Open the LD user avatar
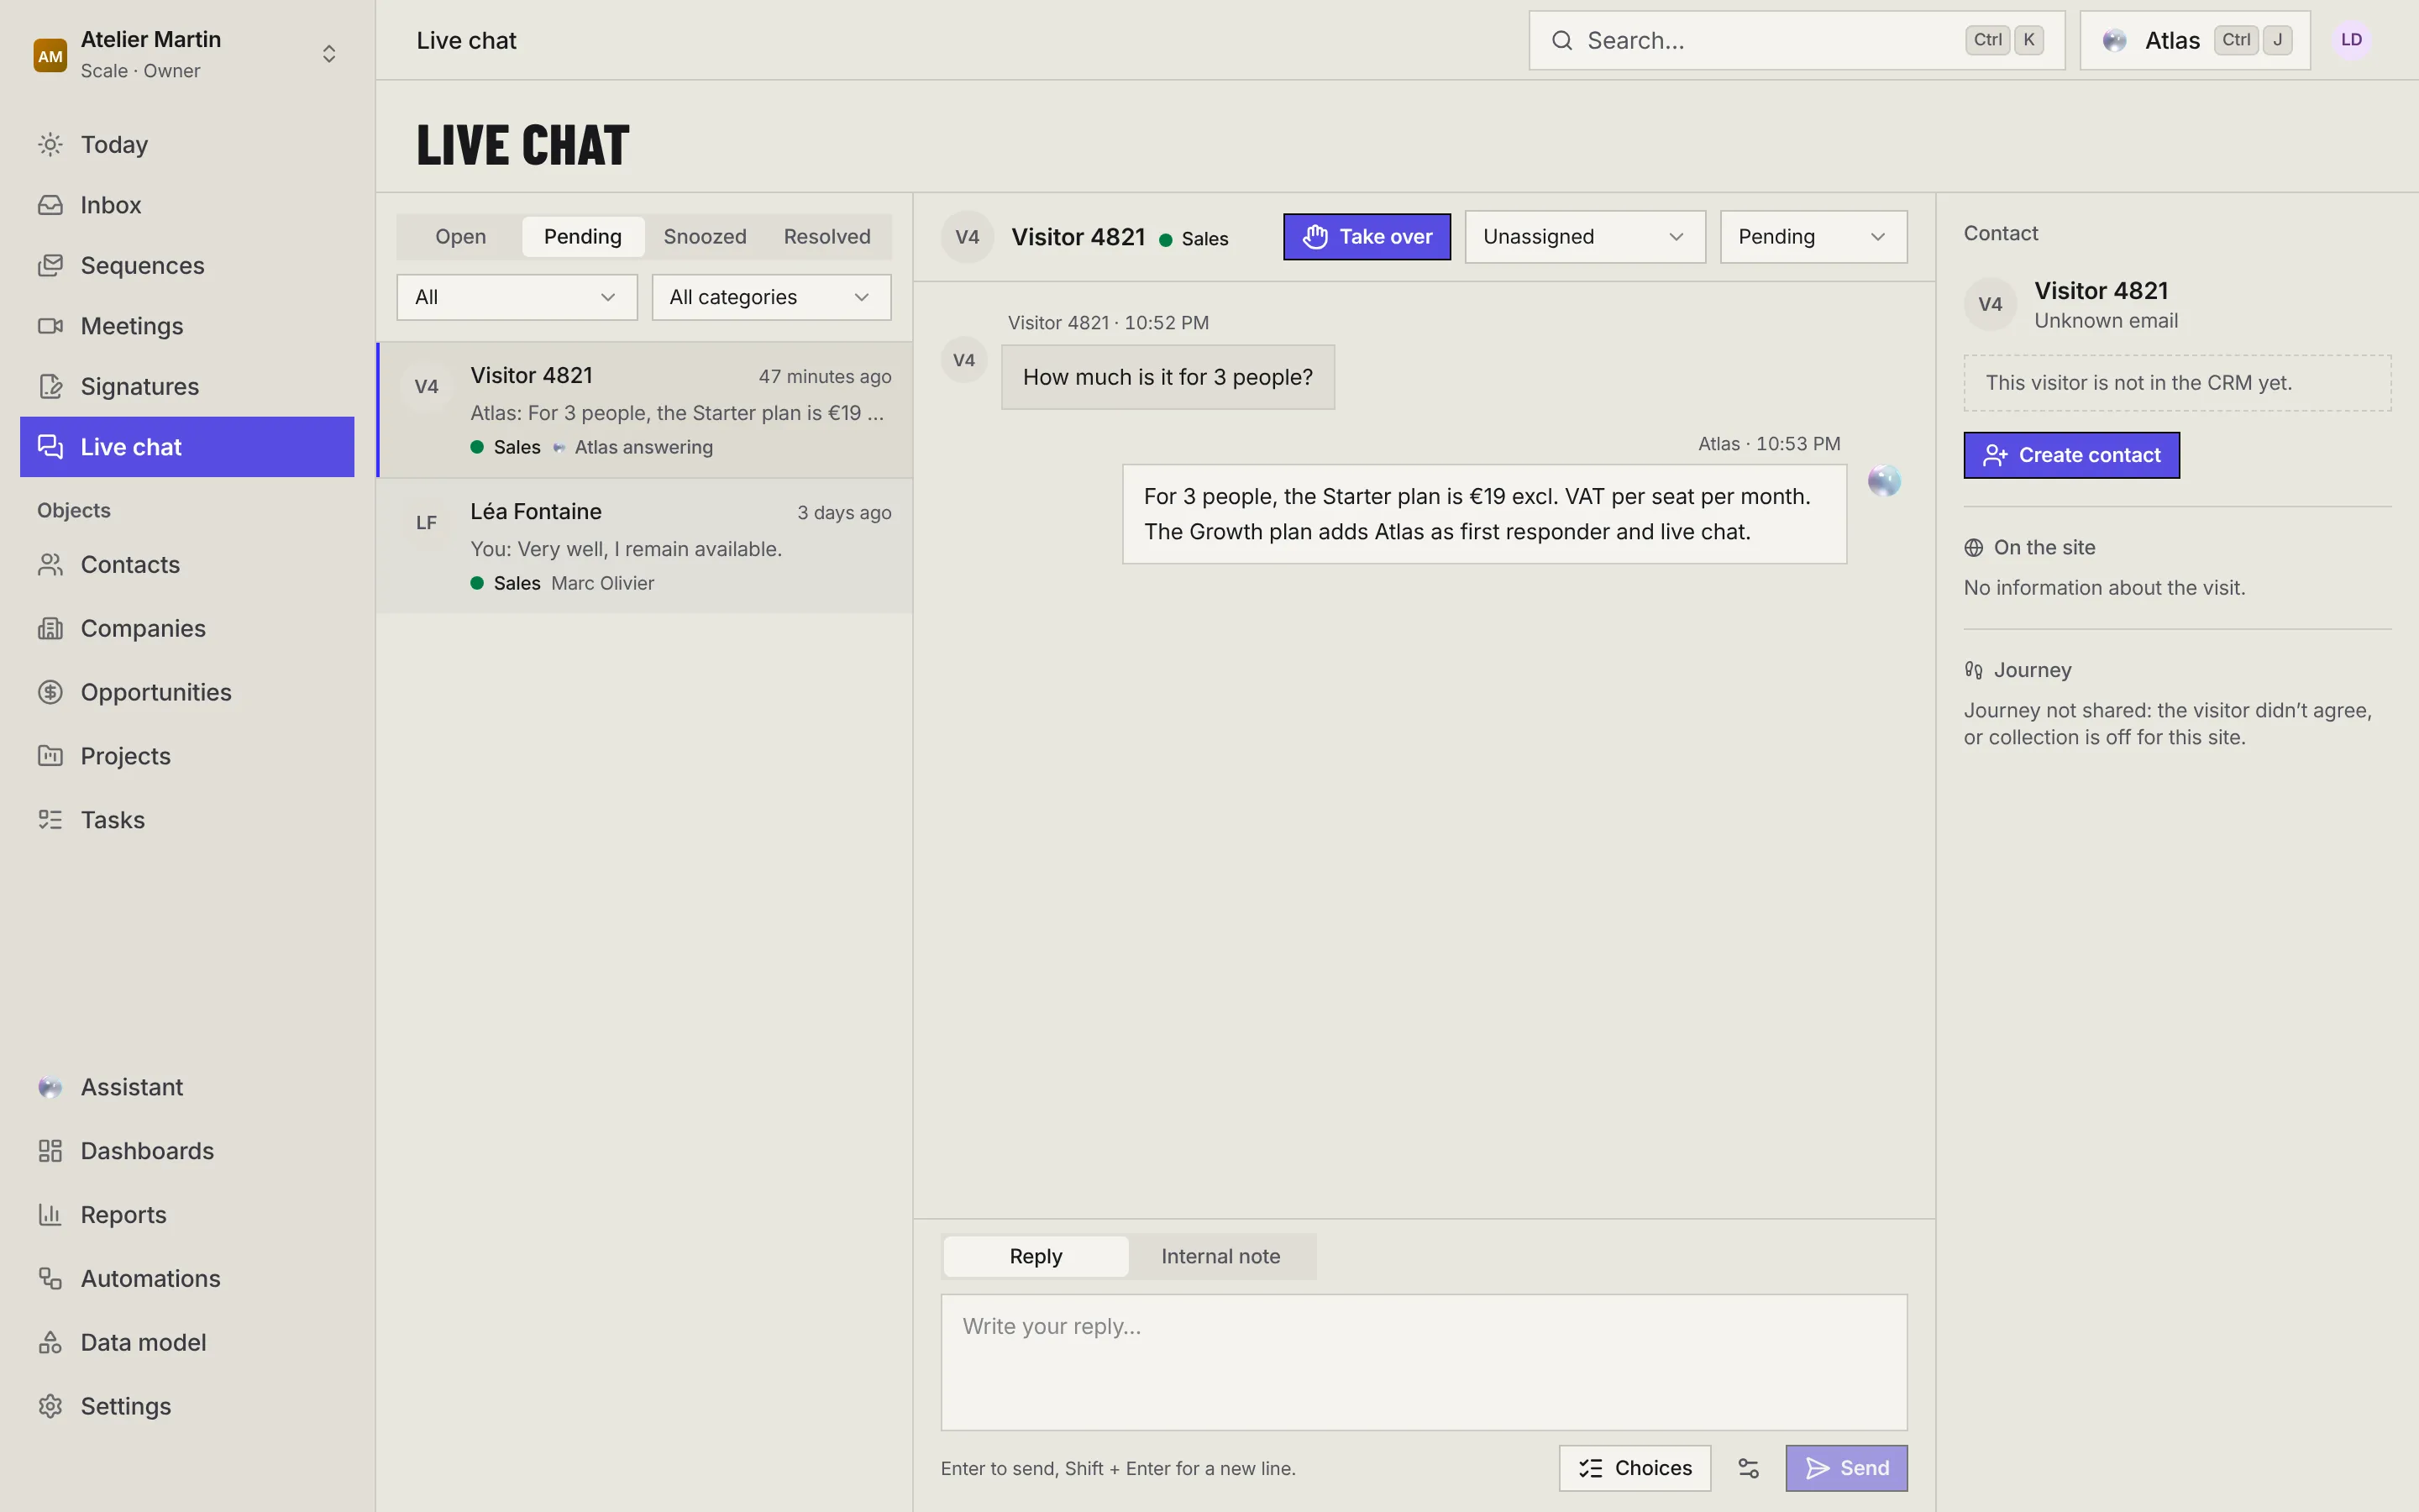 pyautogui.click(x=2351, y=40)
